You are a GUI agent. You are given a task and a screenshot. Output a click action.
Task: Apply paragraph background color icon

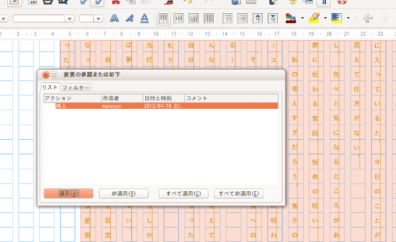tap(337, 18)
